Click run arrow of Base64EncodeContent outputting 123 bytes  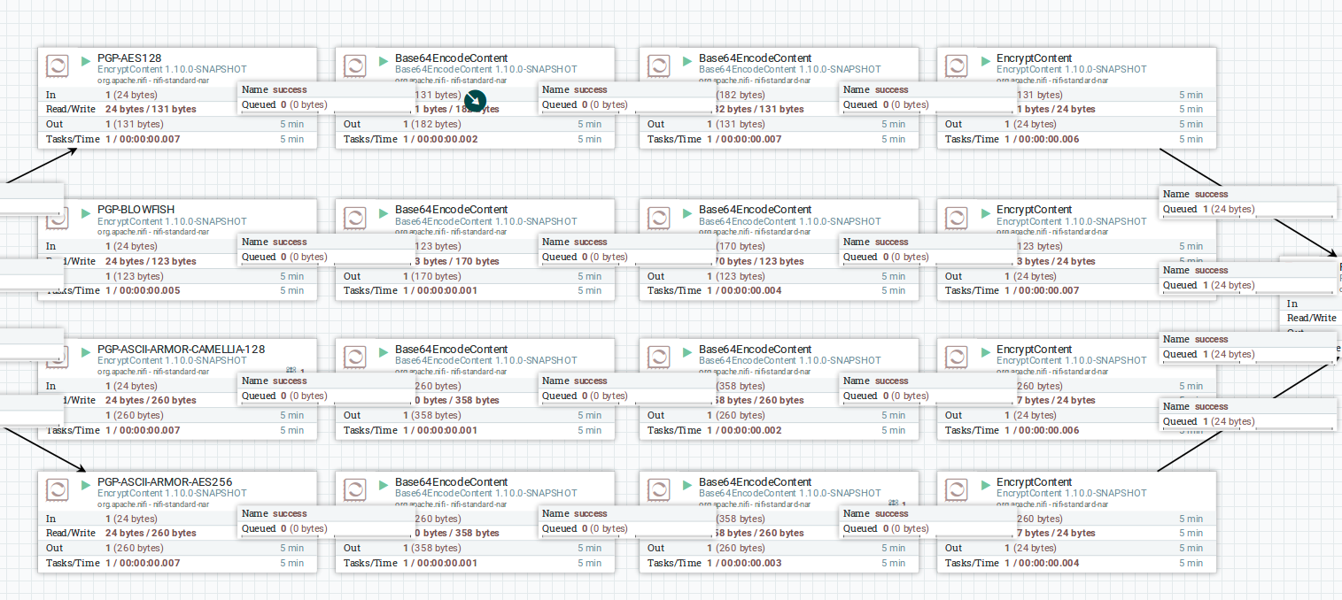(x=687, y=212)
